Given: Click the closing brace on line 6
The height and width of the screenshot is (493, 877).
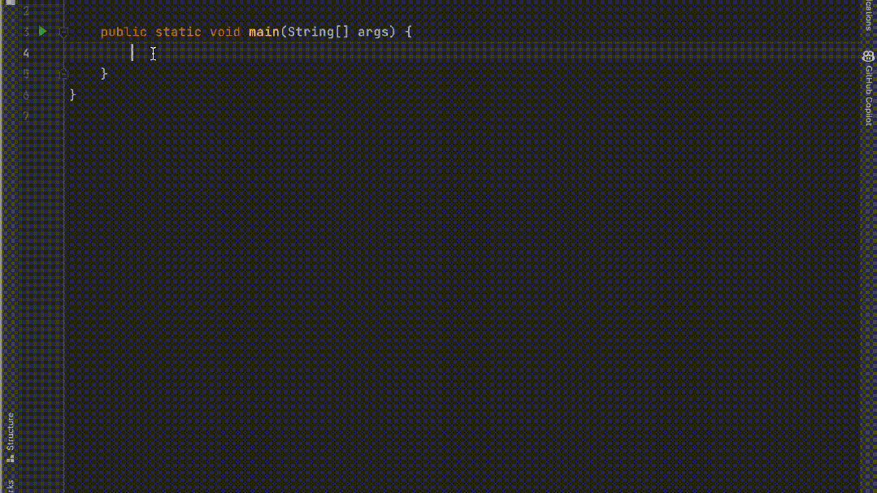Looking at the screenshot, I should tap(72, 94).
